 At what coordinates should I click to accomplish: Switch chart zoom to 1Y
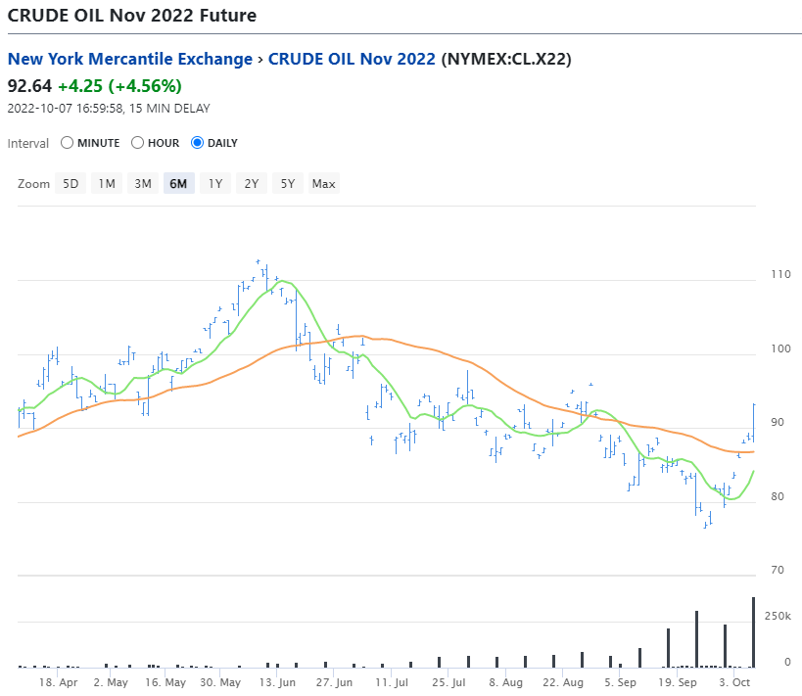[215, 184]
